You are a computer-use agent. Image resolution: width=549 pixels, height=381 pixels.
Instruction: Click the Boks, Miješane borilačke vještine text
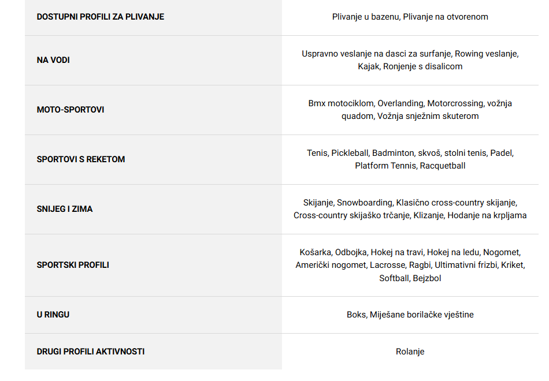[410, 315]
